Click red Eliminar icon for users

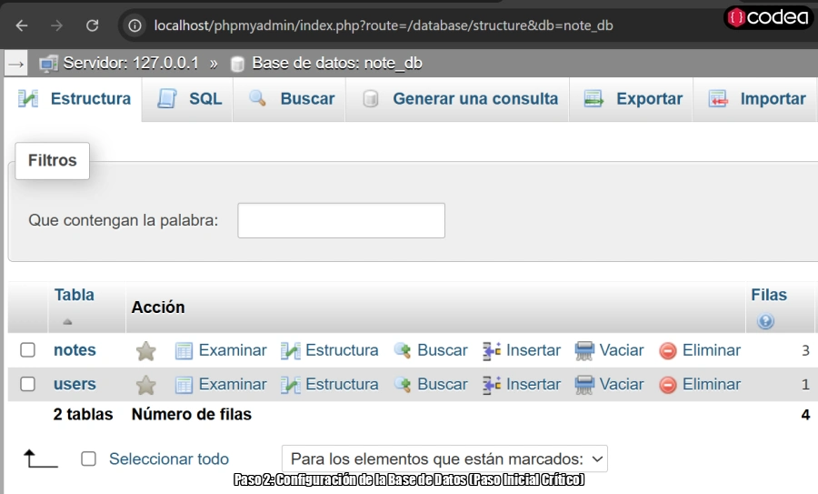click(668, 386)
